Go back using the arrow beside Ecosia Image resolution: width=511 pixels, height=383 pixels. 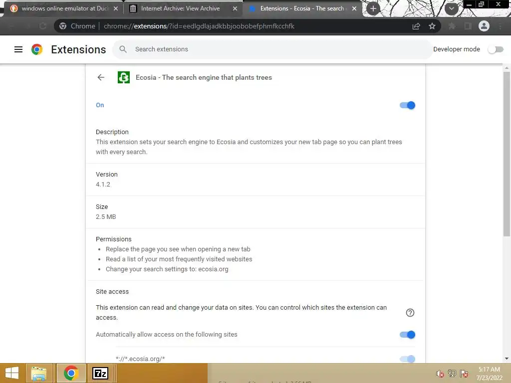[x=101, y=77]
